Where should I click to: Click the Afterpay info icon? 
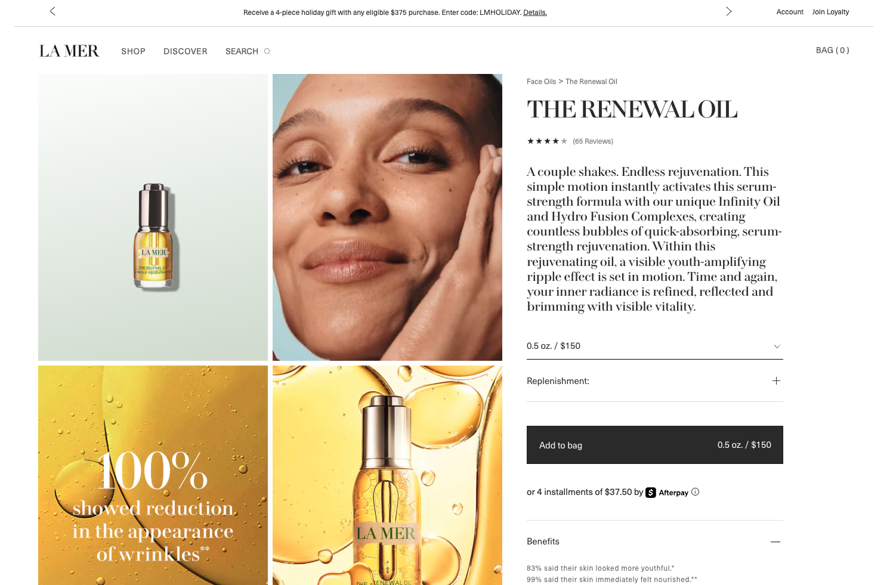695,492
